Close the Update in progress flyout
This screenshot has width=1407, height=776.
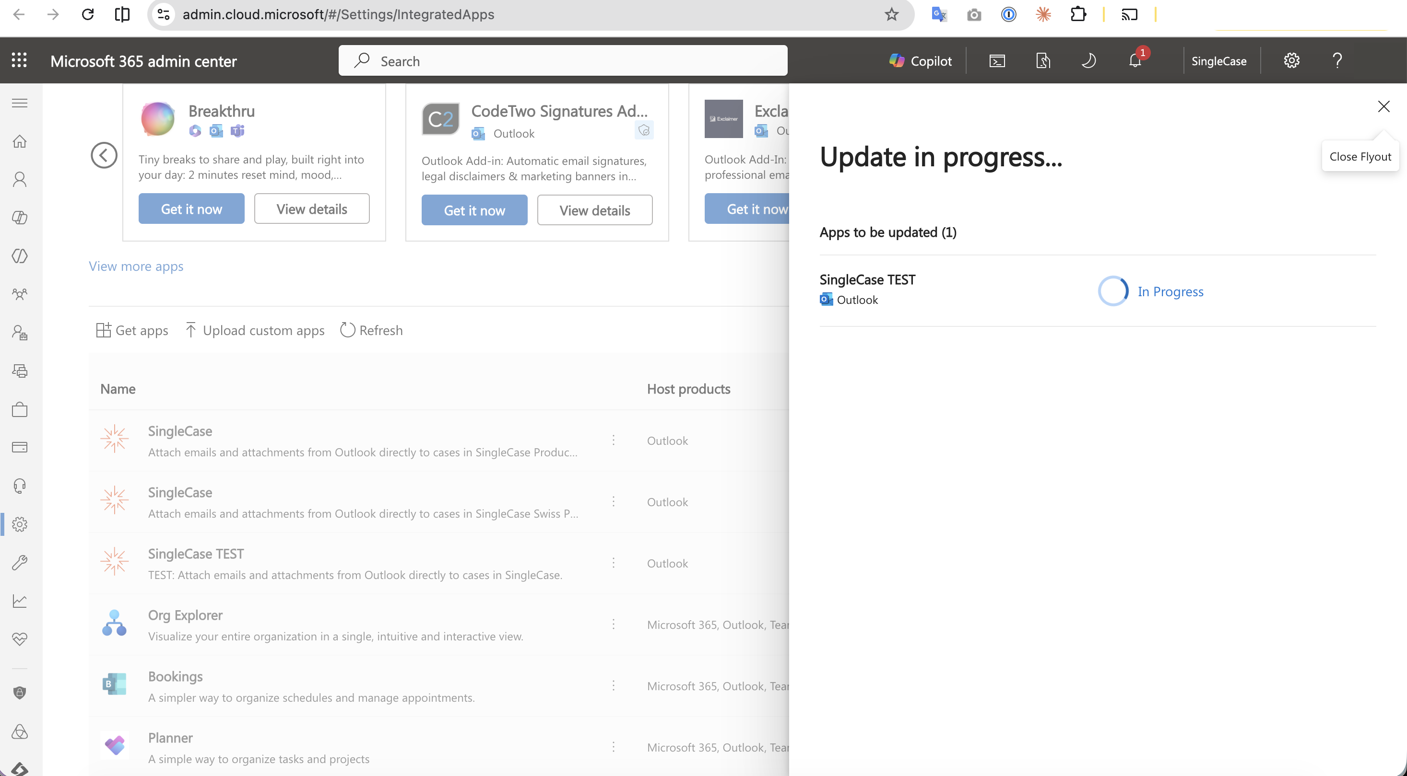point(1383,106)
